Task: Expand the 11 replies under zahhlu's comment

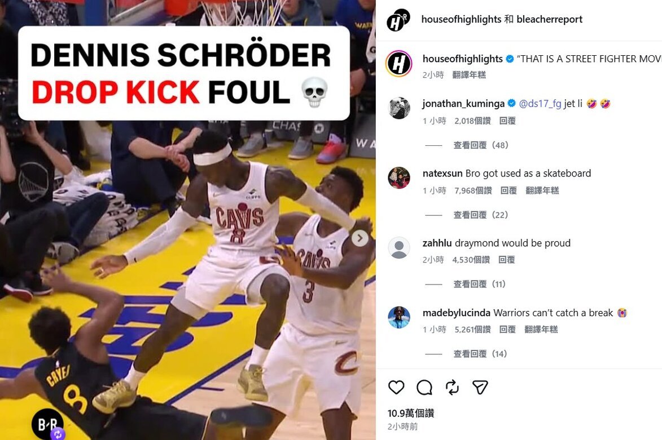Action: click(480, 283)
